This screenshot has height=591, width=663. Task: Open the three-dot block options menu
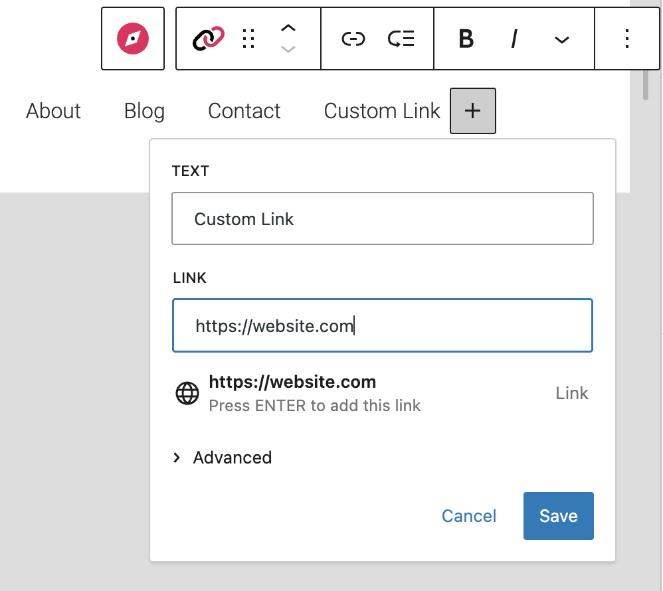click(626, 39)
